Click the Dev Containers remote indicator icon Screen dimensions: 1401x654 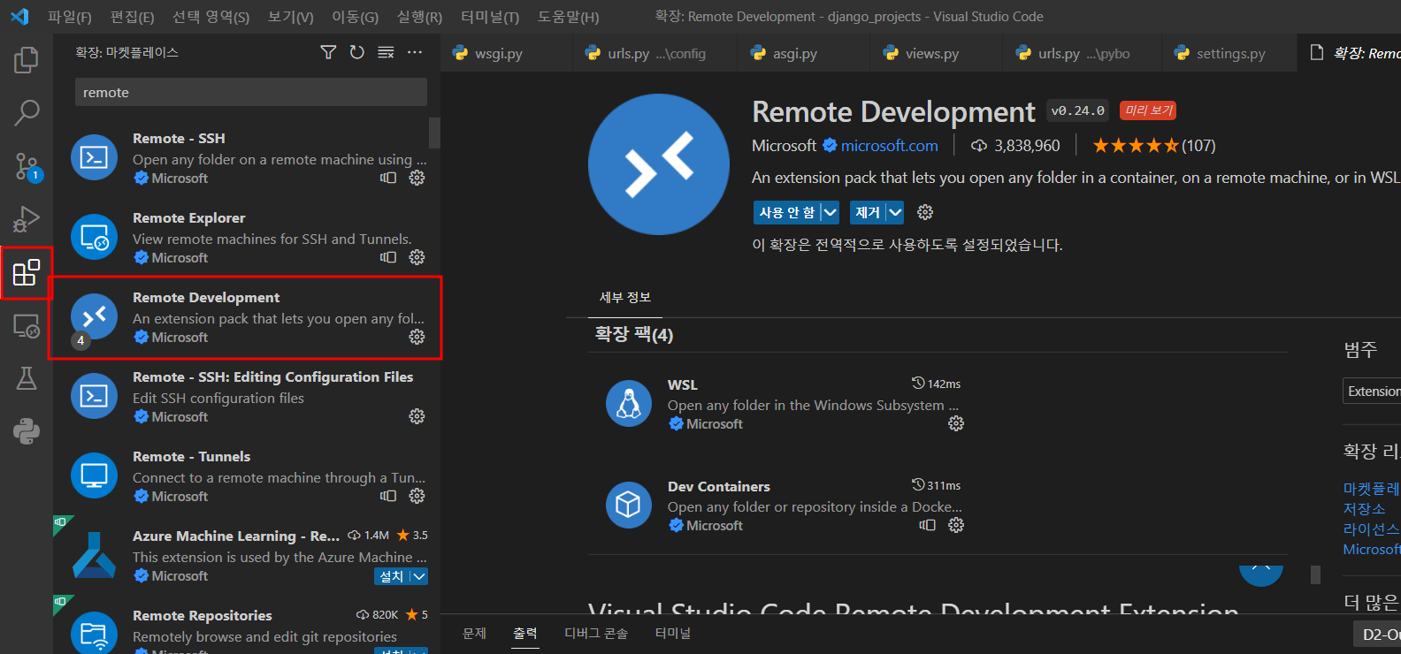click(927, 525)
